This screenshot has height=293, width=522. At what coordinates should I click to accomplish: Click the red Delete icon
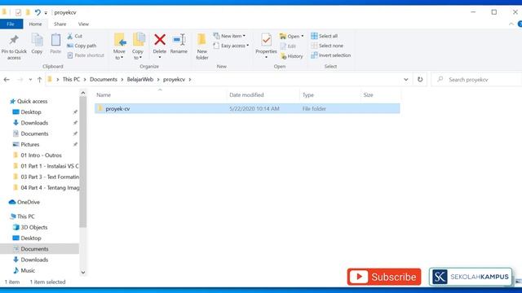pyautogui.click(x=160, y=40)
